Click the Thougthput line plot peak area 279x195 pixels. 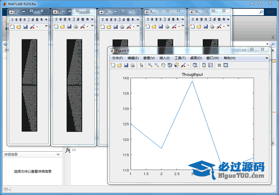pos(192,81)
